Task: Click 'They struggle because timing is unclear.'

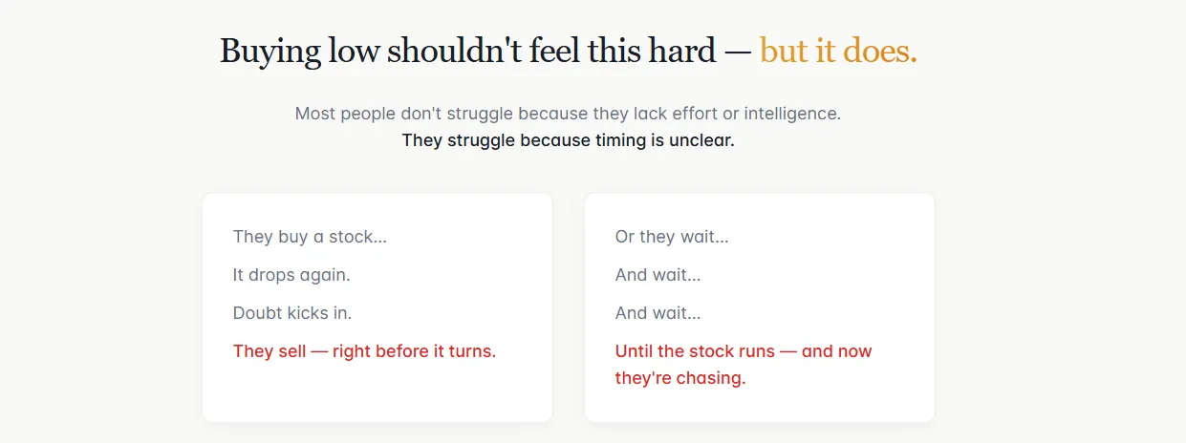Action: (568, 140)
